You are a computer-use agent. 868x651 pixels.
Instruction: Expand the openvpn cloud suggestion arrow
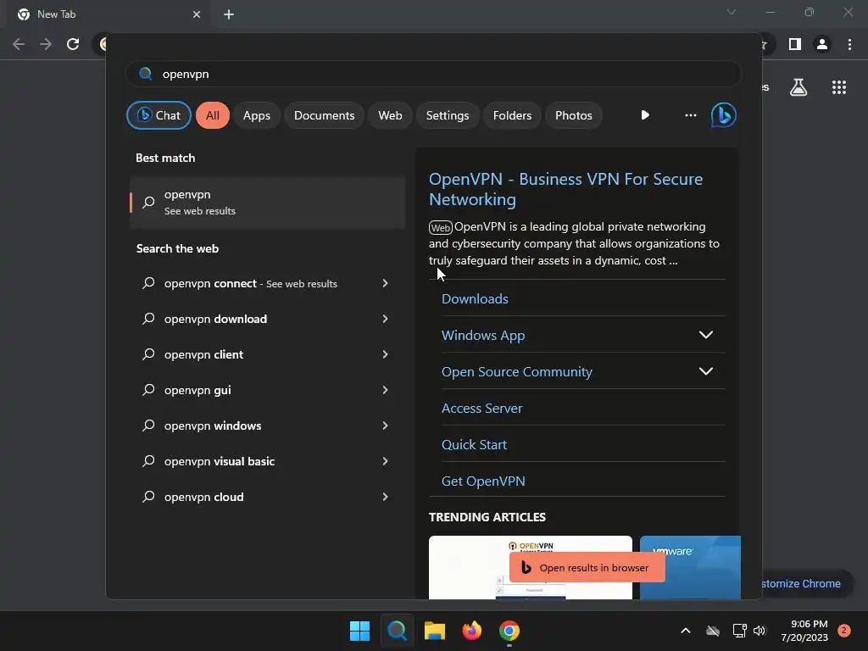pyautogui.click(x=385, y=497)
